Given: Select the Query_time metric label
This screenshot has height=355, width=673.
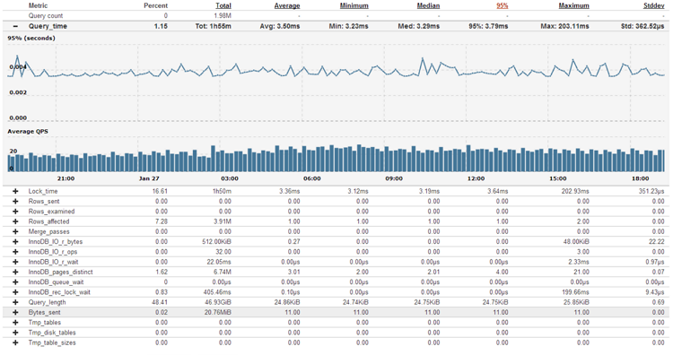Looking at the screenshot, I should [48, 26].
